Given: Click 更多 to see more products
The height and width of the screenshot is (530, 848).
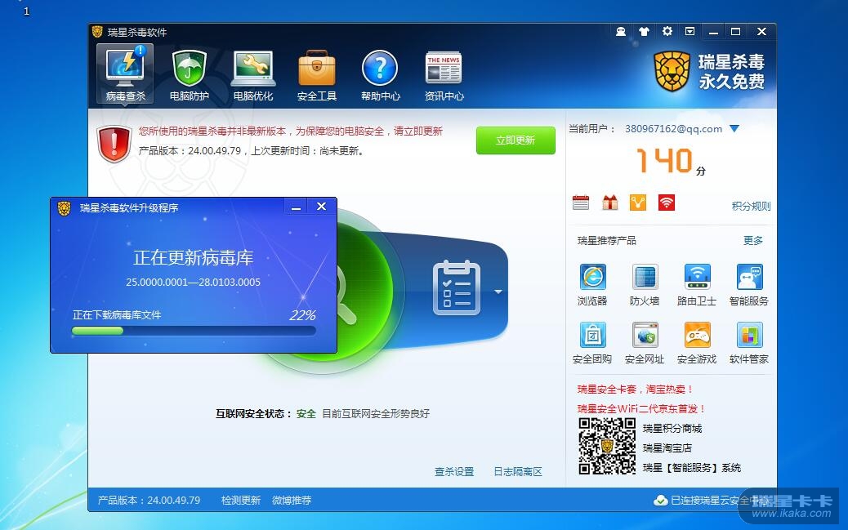Looking at the screenshot, I should [x=752, y=241].
